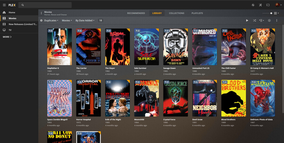Click the download sync icon
Screen dimensions: 284x143
click(x=269, y=20)
